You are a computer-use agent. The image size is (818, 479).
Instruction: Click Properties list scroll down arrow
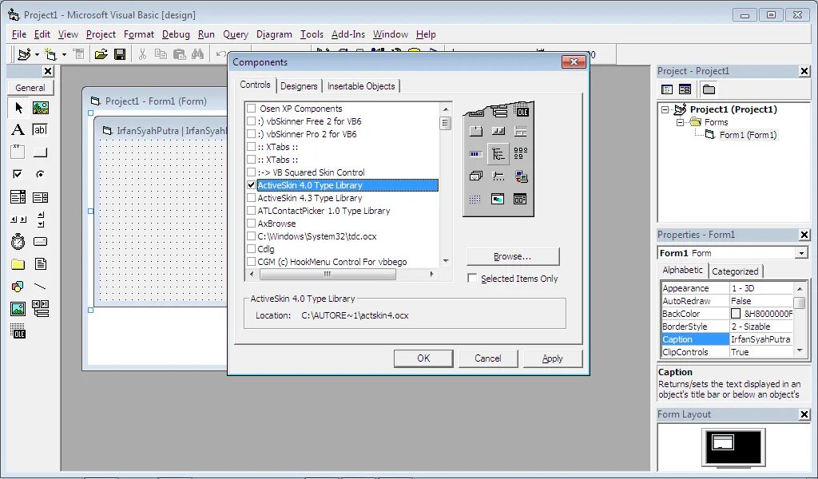799,351
